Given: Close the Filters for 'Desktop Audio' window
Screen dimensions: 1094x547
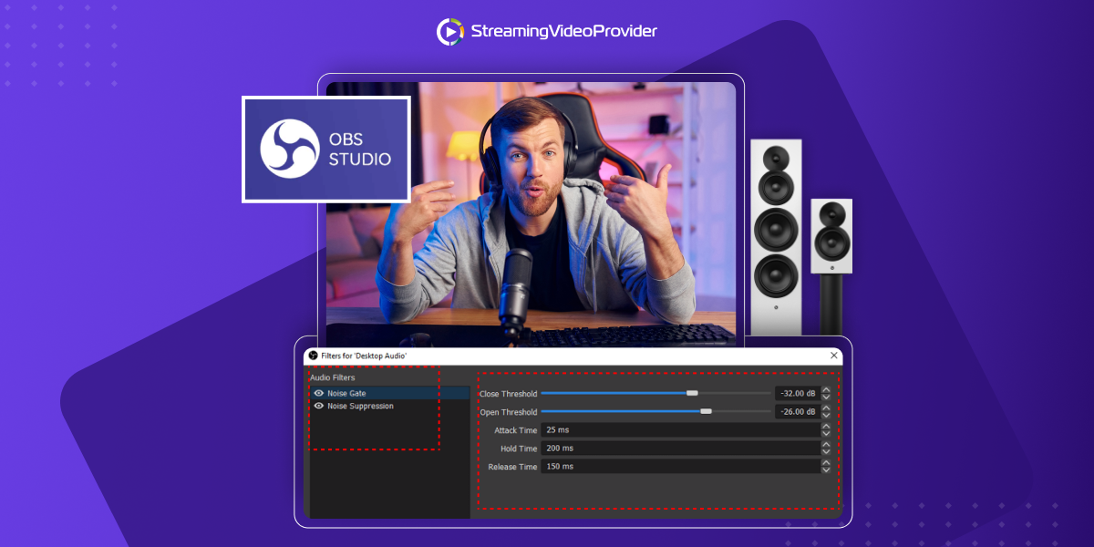Looking at the screenshot, I should click(x=833, y=356).
